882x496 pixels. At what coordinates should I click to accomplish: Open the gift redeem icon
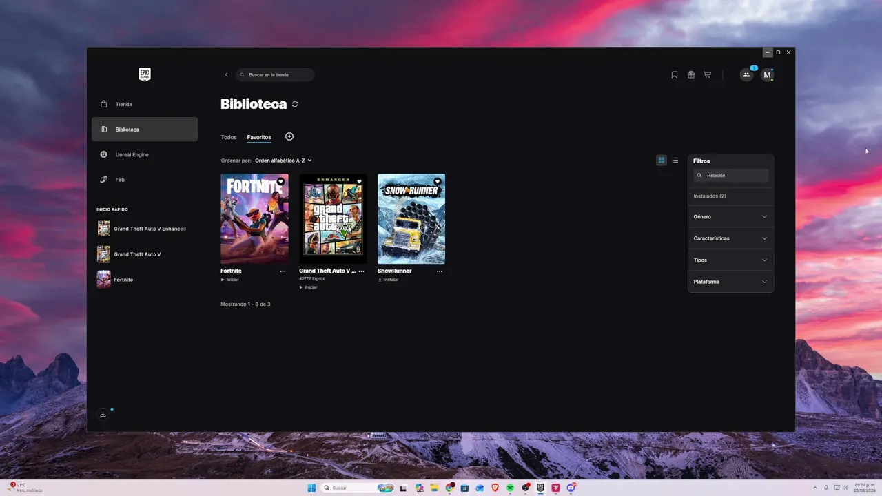click(691, 74)
